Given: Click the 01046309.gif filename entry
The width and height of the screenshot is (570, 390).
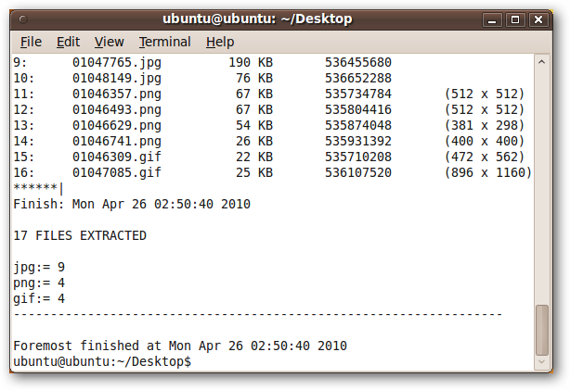Looking at the screenshot, I should pos(117,157).
